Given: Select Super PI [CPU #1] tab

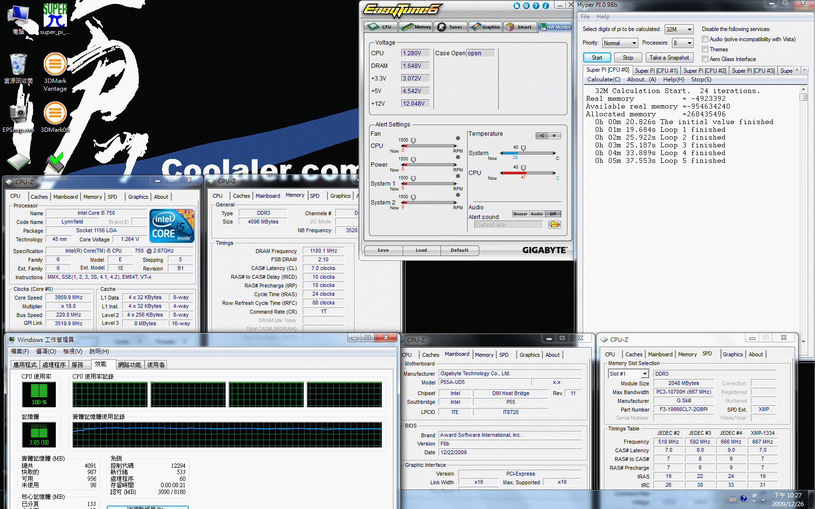Looking at the screenshot, I should pos(656,71).
